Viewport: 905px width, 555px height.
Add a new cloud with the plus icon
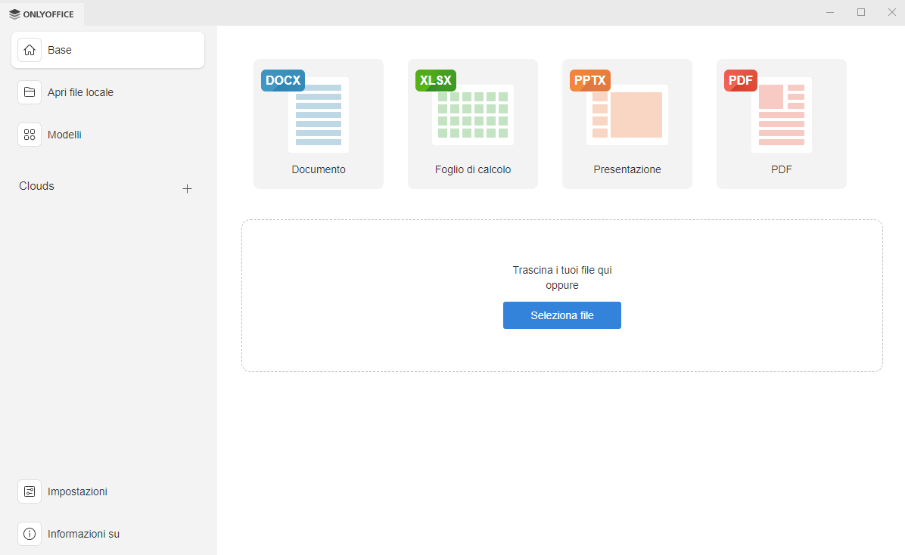pyautogui.click(x=187, y=188)
